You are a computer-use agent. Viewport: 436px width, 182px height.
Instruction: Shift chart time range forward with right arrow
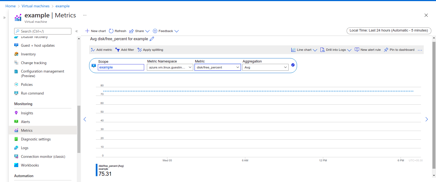[427, 119]
